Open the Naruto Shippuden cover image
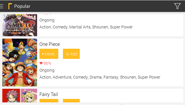The width and height of the screenshot is (185, 105). pos(20,25)
